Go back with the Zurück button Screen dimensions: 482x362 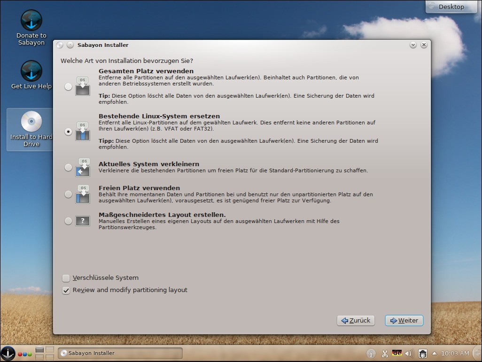pyautogui.click(x=356, y=321)
